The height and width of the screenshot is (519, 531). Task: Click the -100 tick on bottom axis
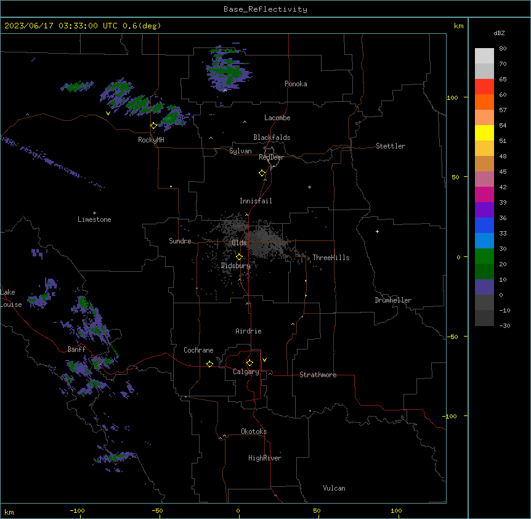tap(77, 510)
